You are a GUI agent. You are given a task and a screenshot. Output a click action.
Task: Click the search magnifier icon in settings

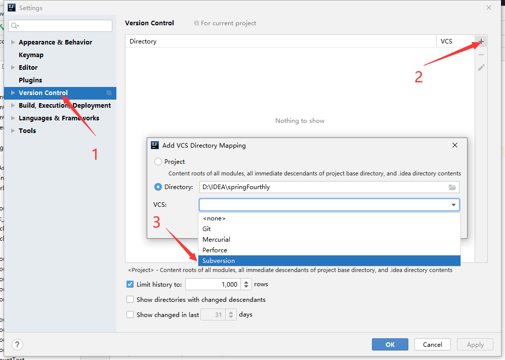click(x=15, y=26)
